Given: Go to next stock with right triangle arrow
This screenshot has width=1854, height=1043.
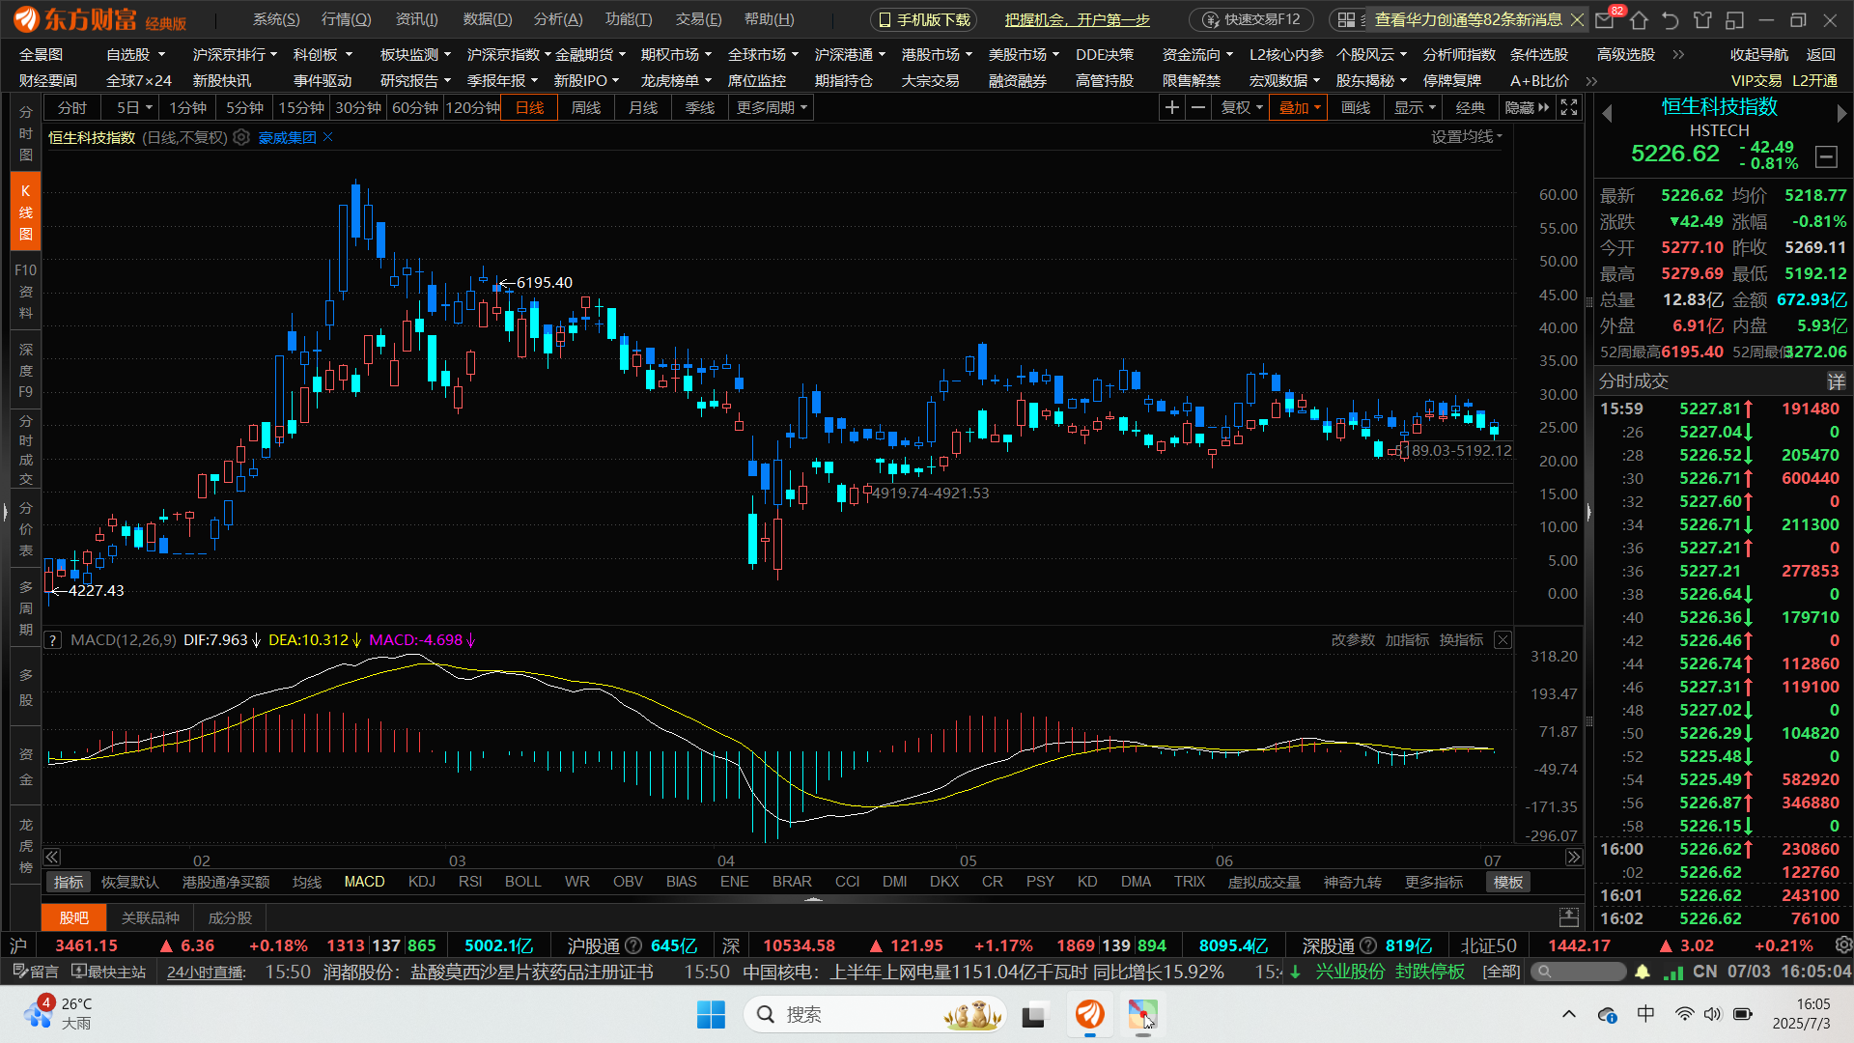Looking at the screenshot, I should pyautogui.click(x=1841, y=113).
